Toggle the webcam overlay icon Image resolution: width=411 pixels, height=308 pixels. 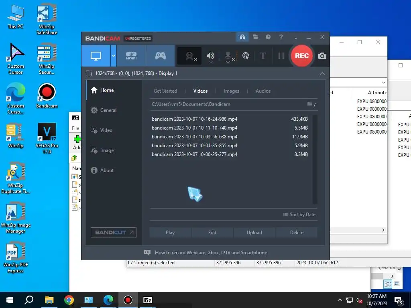[x=189, y=56]
